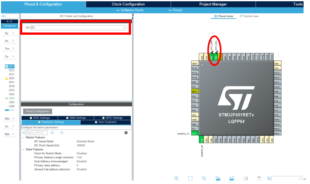This screenshot has height=184, width=310.
Task: Click the PC0 pin on chip
Action: [195, 96]
